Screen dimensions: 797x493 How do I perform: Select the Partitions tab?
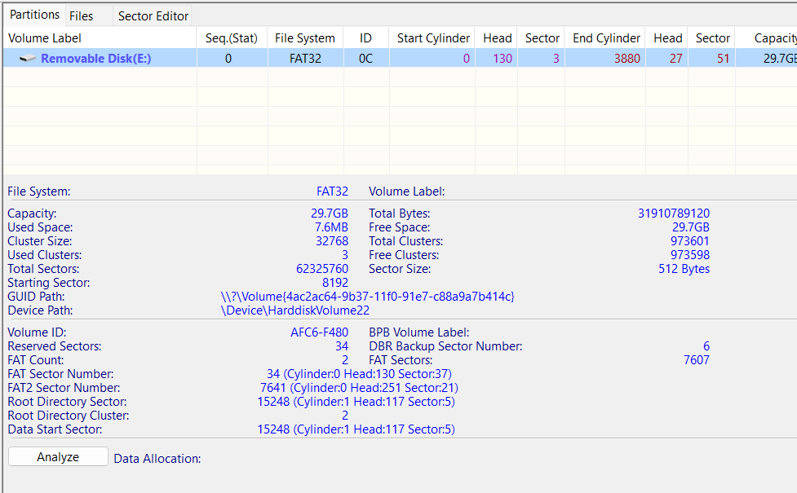click(x=35, y=15)
